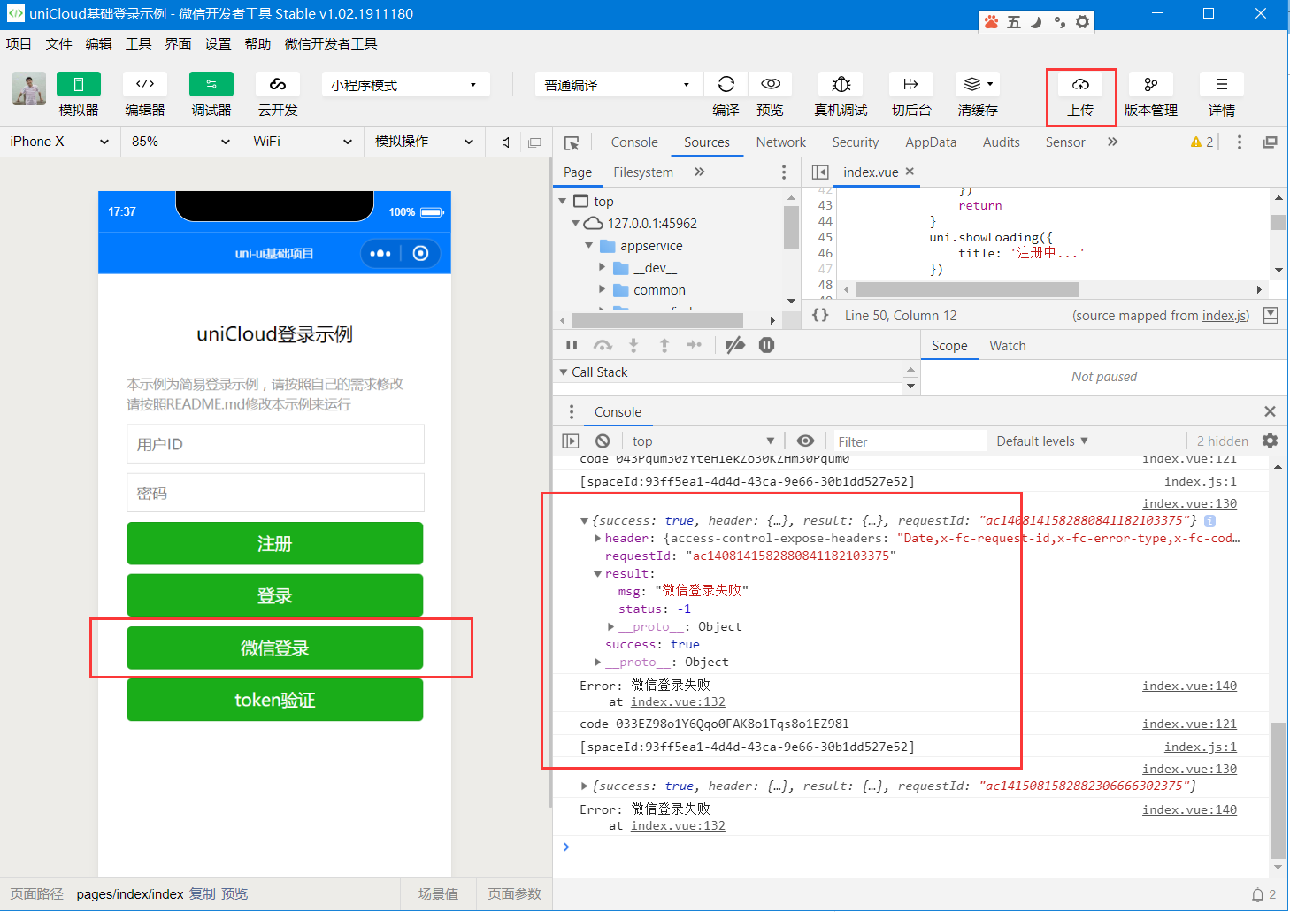Image resolution: width=1290 pixels, height=912 pixels.
Task: Open compile mode dropdown
Action: (618, 85)
